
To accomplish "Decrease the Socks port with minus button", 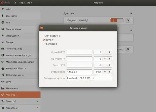I will point(105,72).
